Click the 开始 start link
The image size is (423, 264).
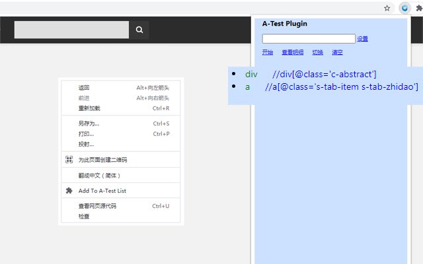tap(267, 52)
